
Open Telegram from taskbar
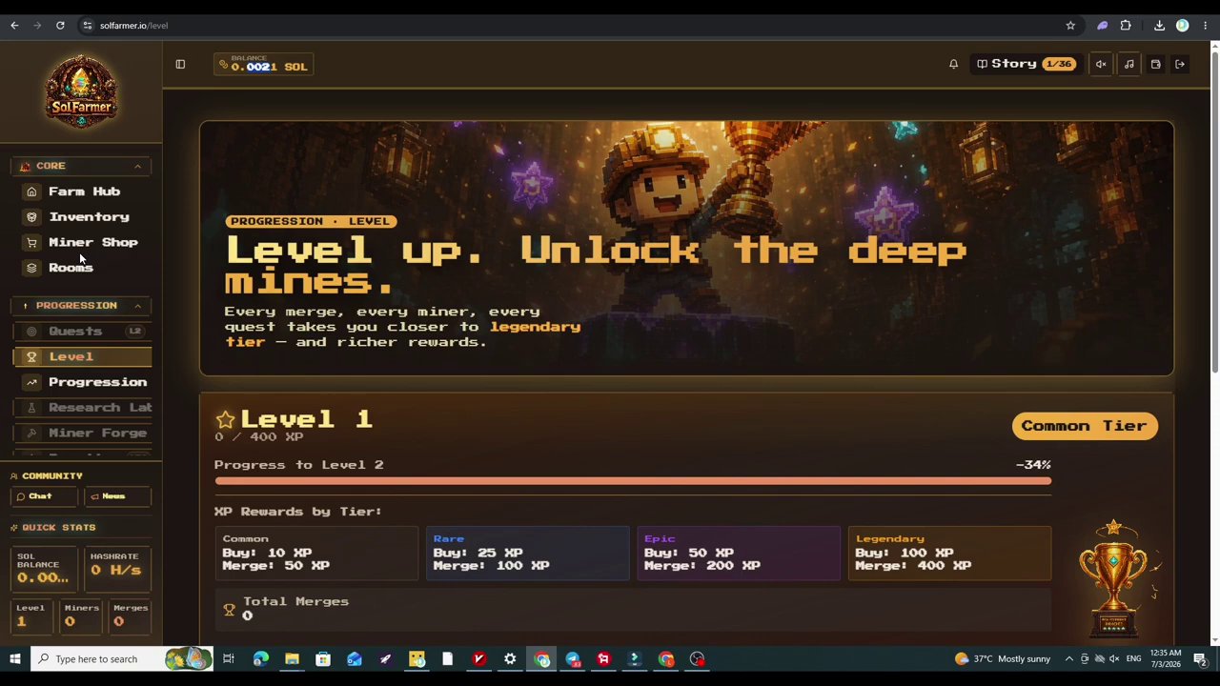[x=573, y=658]
